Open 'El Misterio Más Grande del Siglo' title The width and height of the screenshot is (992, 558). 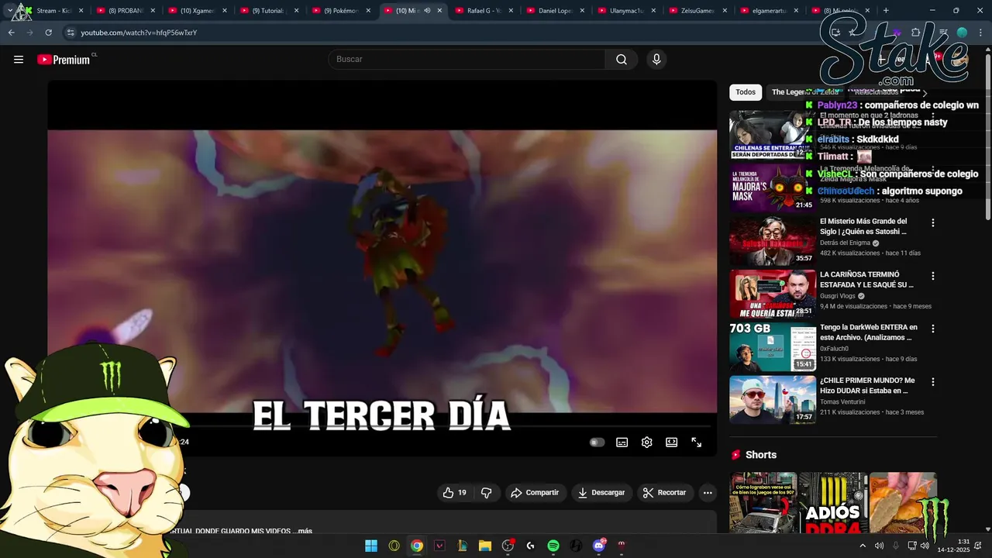click(x=863, y=226)
